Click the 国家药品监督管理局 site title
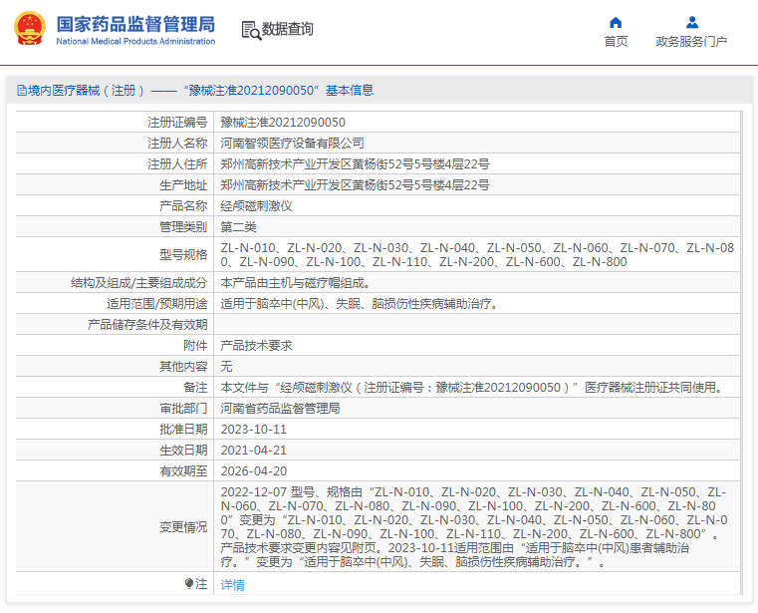Image resolution: width=758 pixels, height=613 pixels. point(134,23)
